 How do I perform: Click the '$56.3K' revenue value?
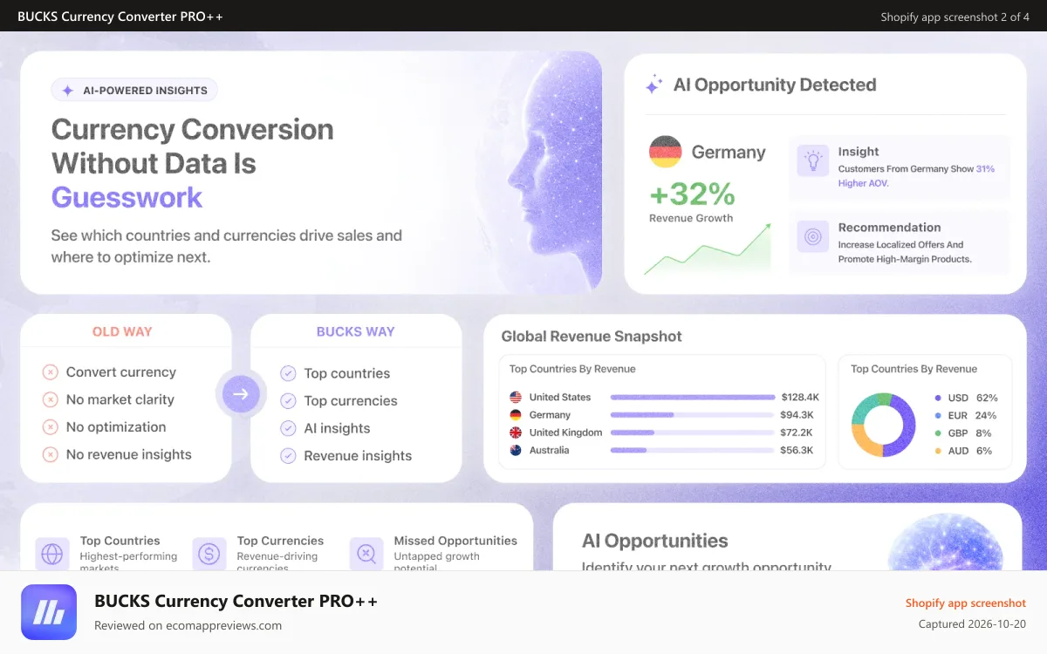[797, 450]
